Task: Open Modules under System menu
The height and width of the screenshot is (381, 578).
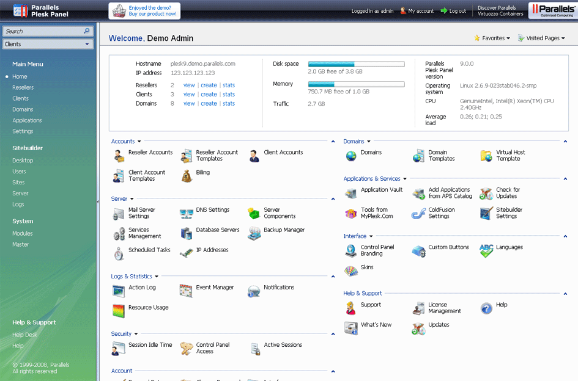Action: point(22,233)
